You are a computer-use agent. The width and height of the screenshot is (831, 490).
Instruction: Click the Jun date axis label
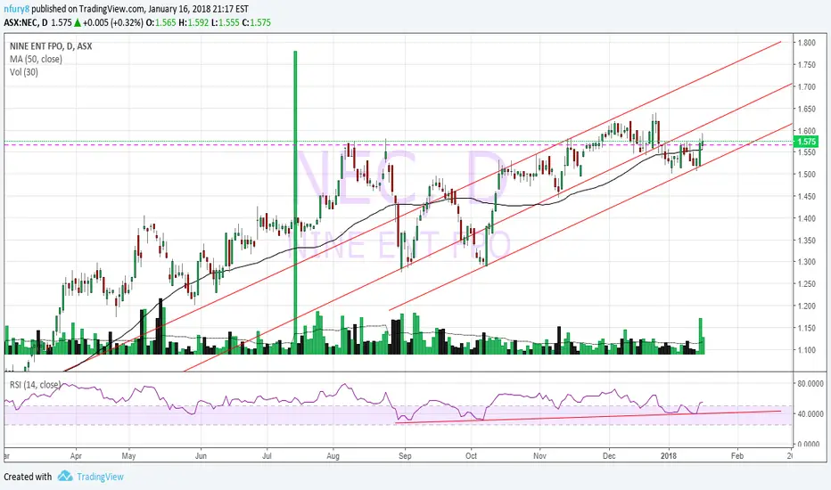click(201, 455)
